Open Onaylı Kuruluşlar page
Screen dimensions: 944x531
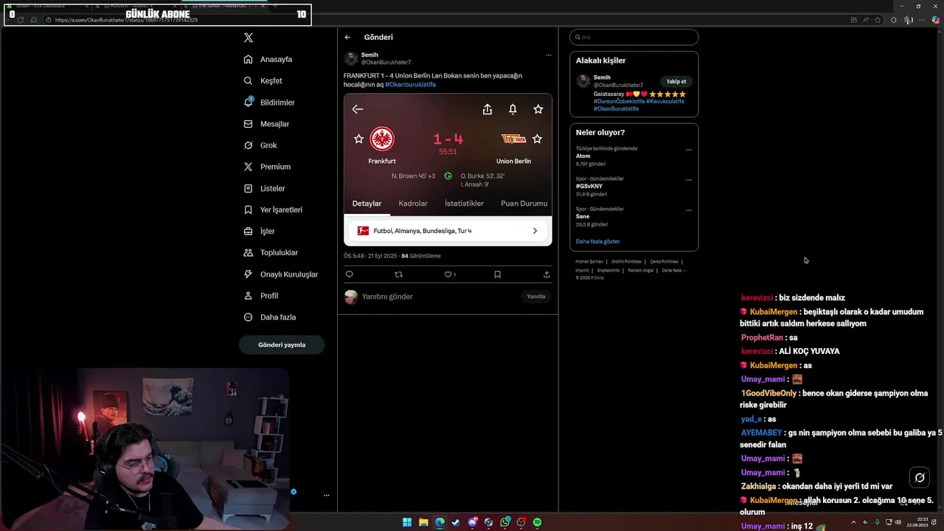[281, 274]
